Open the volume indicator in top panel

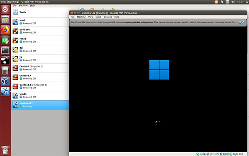point(233,2)
